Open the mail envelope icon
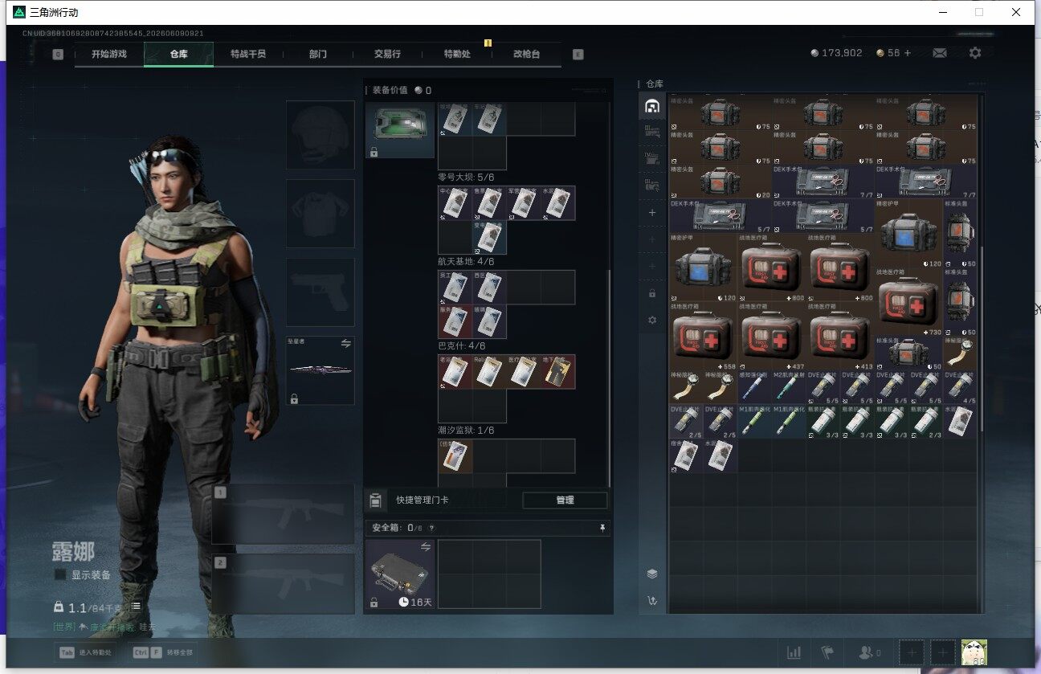The image size is (1041, 674). (x=939, y=53)
